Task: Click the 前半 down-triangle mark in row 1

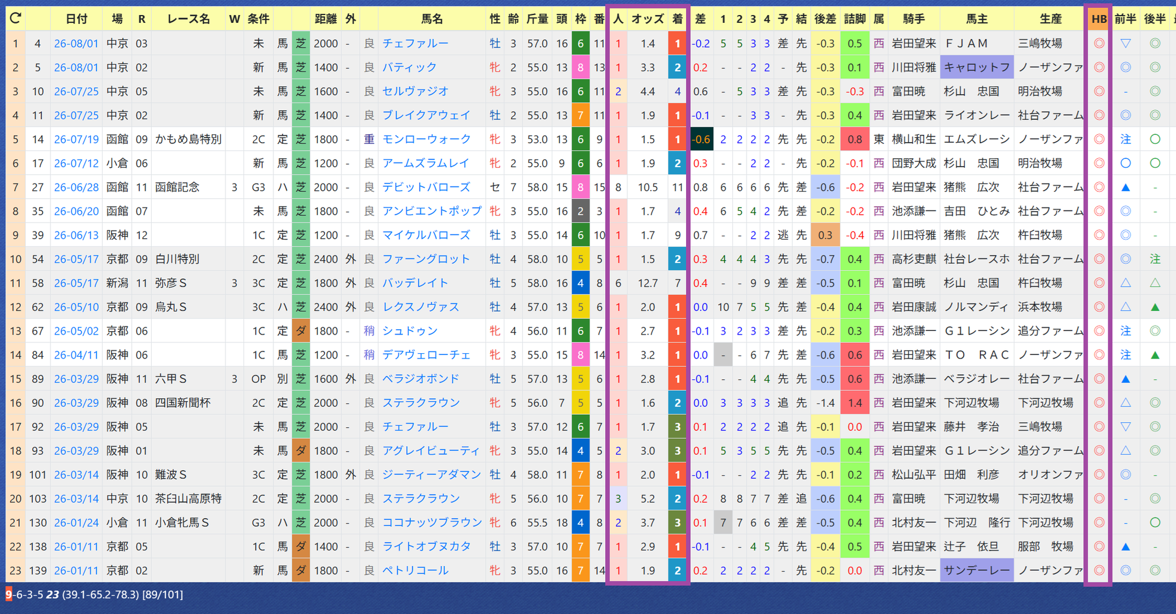Action: (x=1126, y=43)
